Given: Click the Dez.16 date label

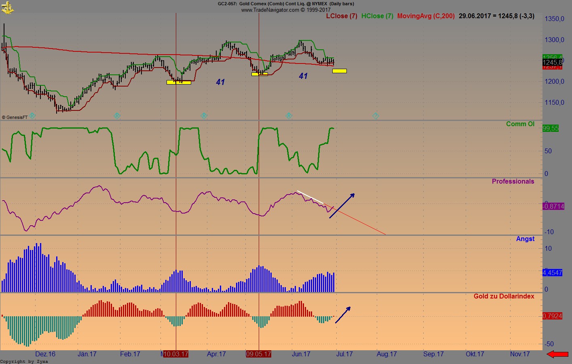Looking at the screenshot, I should 45,354.
